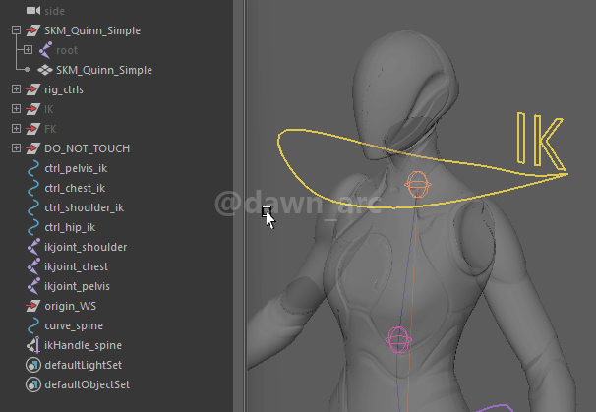Select ctrl_shoulder_ik in the outliner
Image resolution: width=596 pixels, height=412 pixels.
point(84,207)
